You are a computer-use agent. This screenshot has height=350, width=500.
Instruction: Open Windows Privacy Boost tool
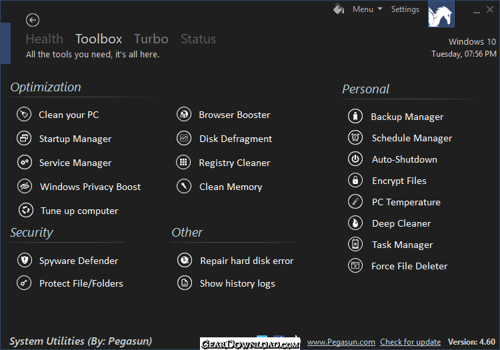90,187
